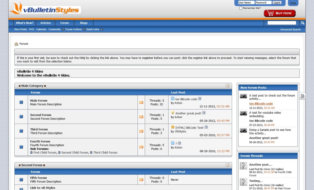Open the Advanced Search link

pos(290,30)
